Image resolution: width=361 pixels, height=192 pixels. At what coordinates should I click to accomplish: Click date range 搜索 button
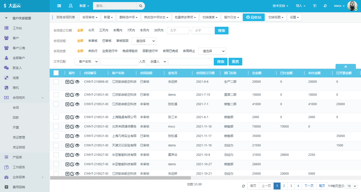point(222,31)
